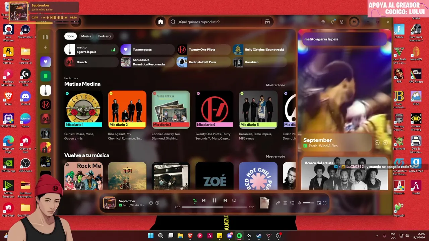The width and height of the screenshot is (429, 241).
Task: Click Mostrar todo beside Vuelve a tu música
Action: [x=275, y=156]
